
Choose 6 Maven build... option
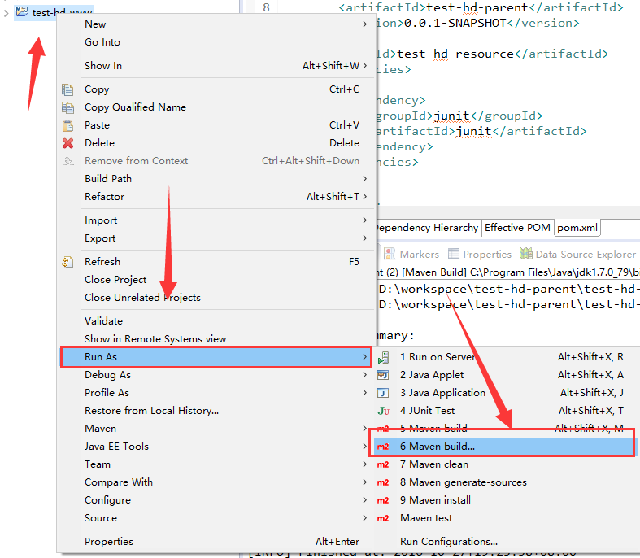pos(504,447)
